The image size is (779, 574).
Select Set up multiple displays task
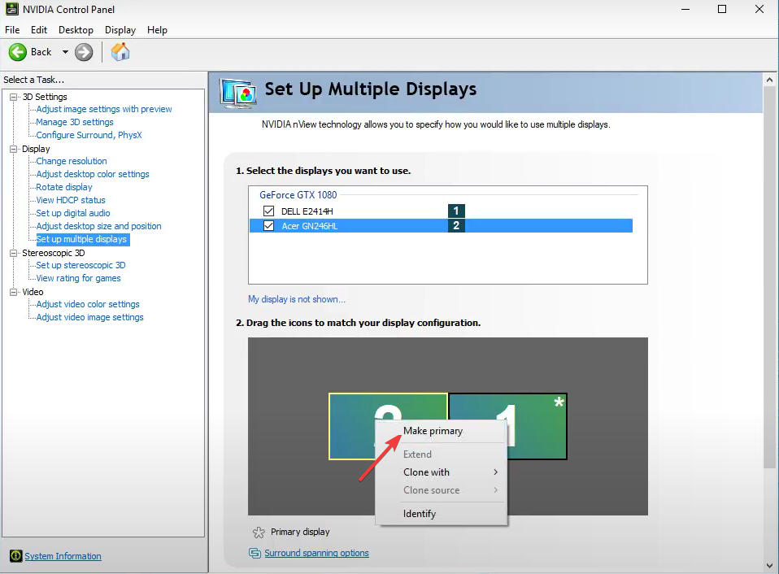[x=81, y=239]
